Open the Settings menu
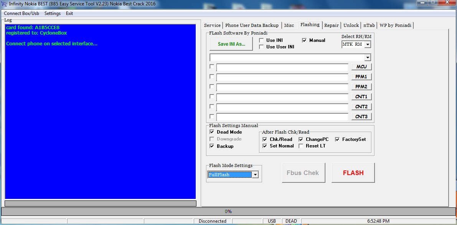Screen dimensions: 457x225 [x=53, y=13]
